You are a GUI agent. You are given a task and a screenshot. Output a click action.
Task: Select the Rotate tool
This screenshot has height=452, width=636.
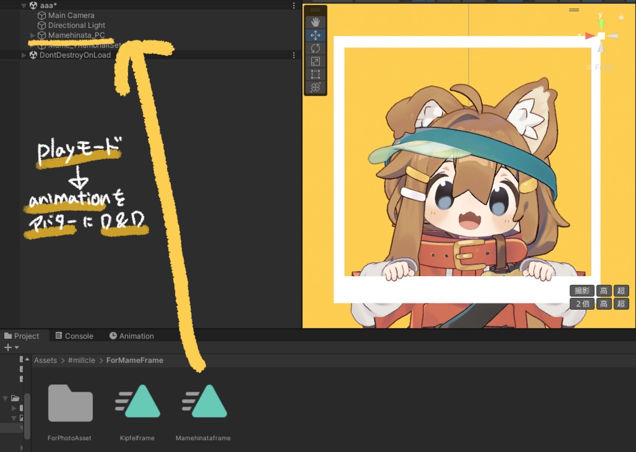pyautogui.click(x=315, y=48)
